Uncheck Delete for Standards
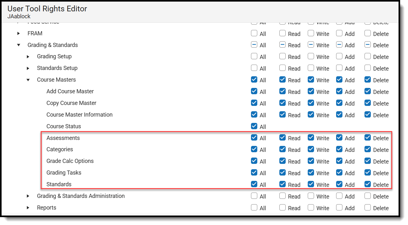The image size is (408, 225). point(367,184)
